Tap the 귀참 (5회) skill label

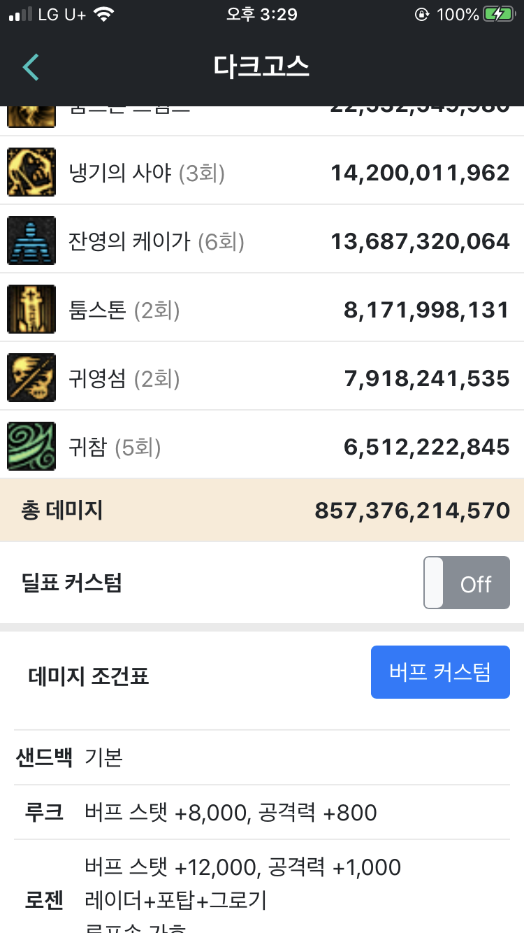(115, 447)
